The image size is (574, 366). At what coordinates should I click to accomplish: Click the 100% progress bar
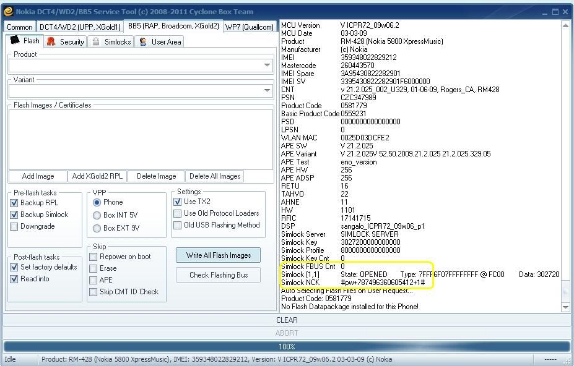[x=287, y=347]
